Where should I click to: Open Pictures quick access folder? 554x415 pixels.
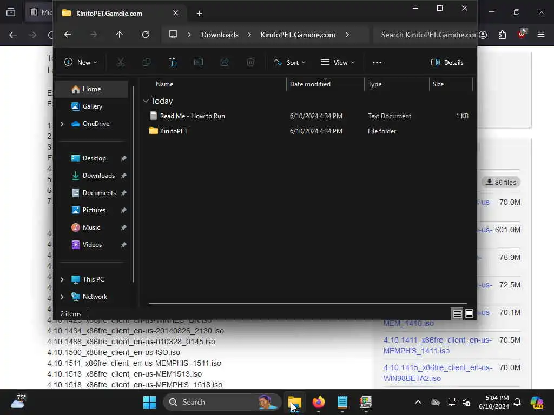click(94, 210)
